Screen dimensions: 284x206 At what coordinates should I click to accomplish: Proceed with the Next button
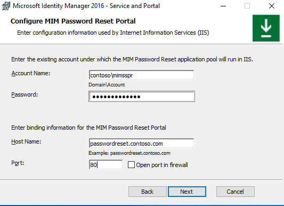[187, 192]
